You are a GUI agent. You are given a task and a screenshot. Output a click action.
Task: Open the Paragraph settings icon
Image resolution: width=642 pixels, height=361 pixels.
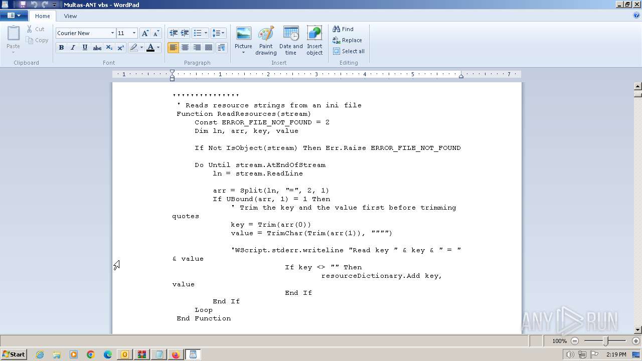click(221, 48)
